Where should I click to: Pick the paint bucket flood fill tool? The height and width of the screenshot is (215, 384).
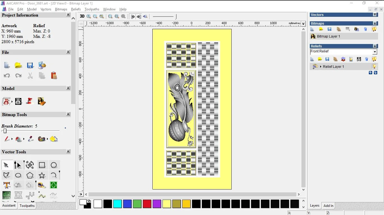click(x=18, y=139)
